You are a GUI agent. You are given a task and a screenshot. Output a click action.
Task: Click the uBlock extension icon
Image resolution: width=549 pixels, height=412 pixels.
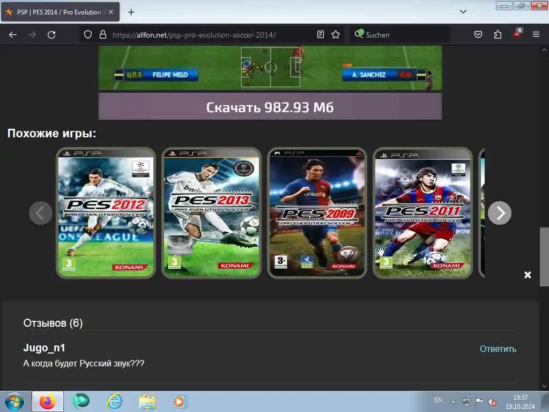pos(517,34)
